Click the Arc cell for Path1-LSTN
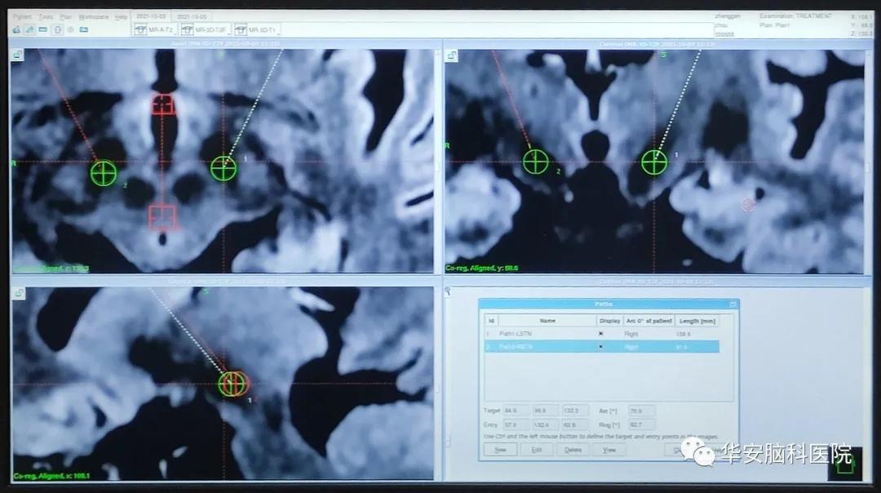This screenshot has height=493, width=881. coord(649,334)
